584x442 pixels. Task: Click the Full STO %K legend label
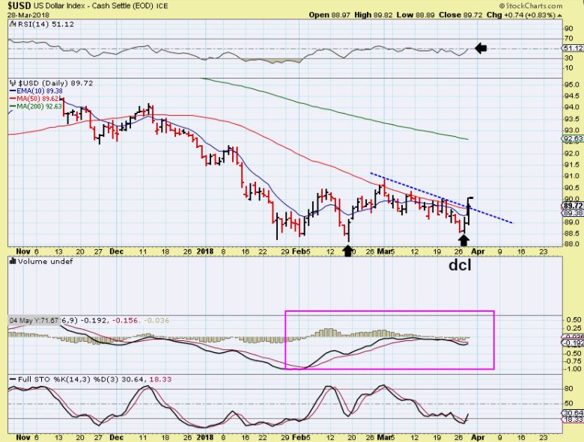pos(37,379)
